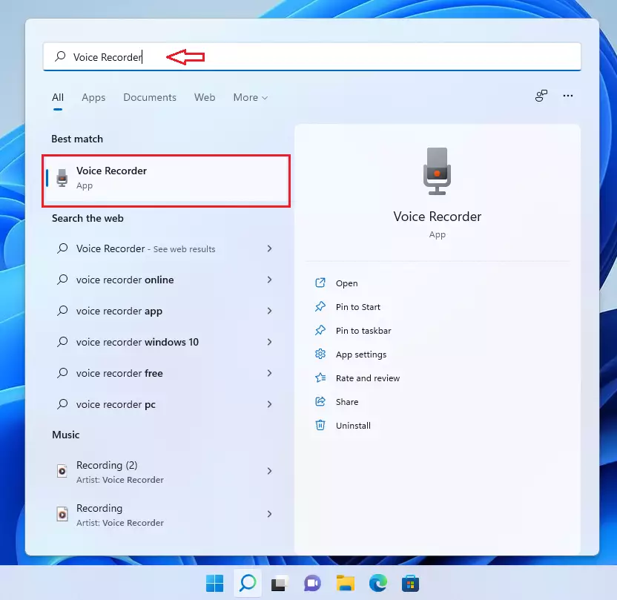Click Open in the preview pane
The width and height of the screenshot is (617, 600).
[346, 283]
